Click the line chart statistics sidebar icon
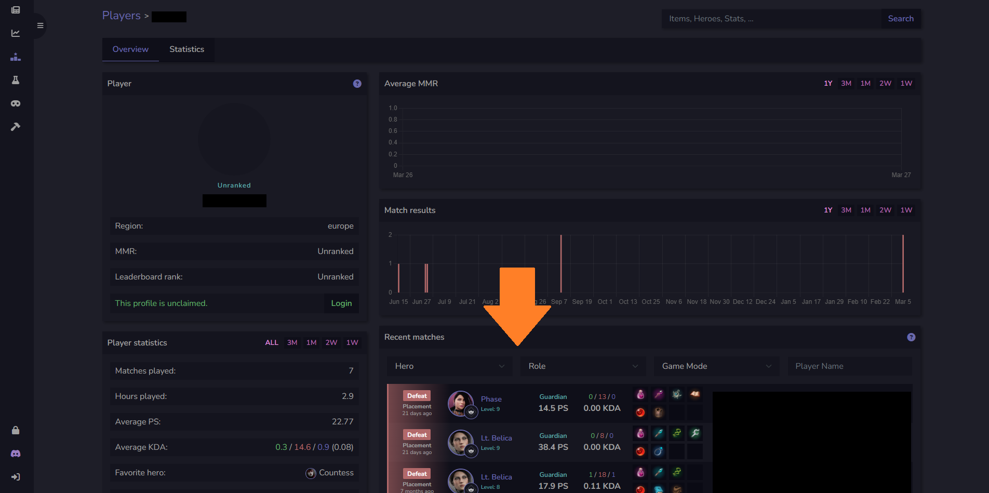Image resolution: width=989 pixels, height=493 pixels. (16, 33)
